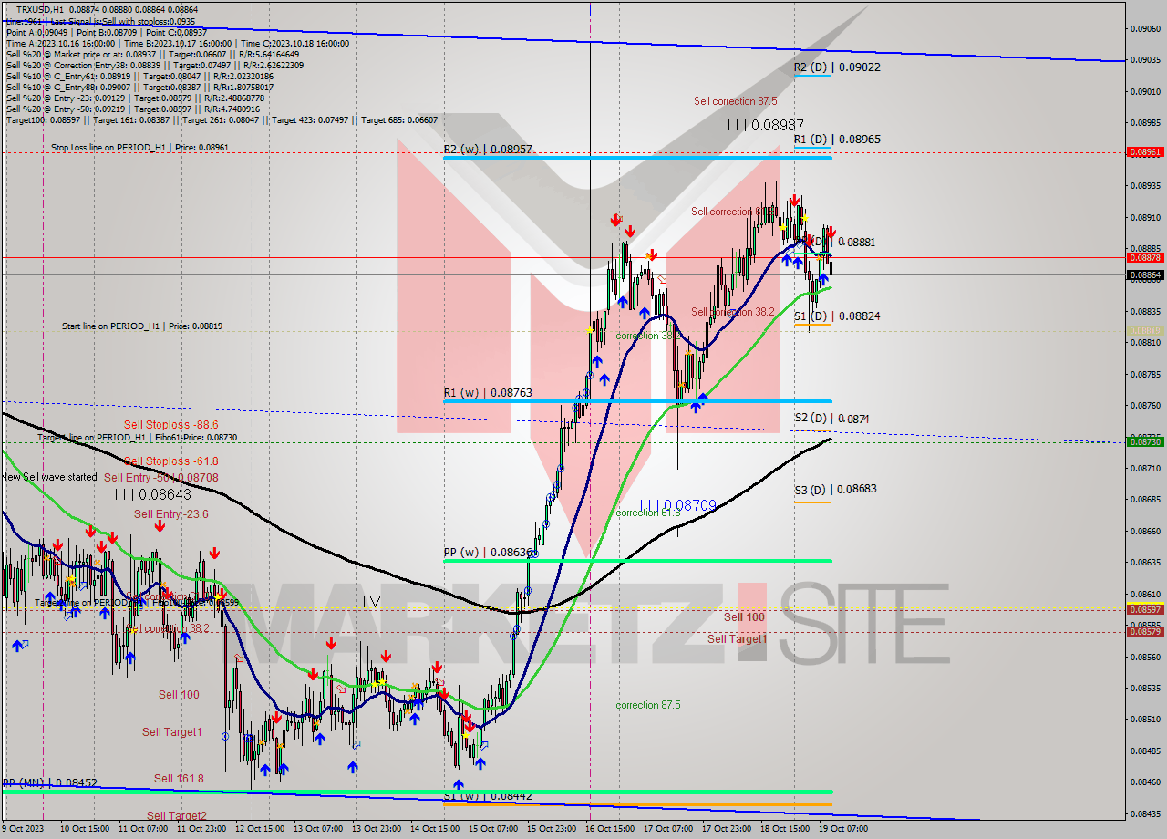
Task: Select the green 0.08730 price tag
Action: click(x=1144, y=441)
